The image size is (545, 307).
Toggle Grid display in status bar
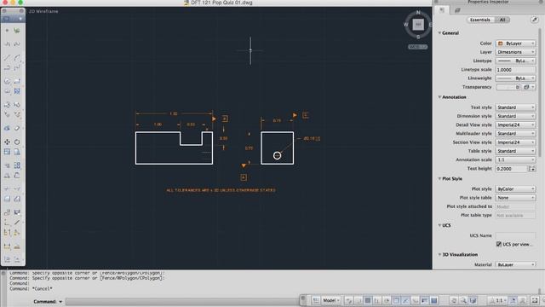[x=368, y=300]
